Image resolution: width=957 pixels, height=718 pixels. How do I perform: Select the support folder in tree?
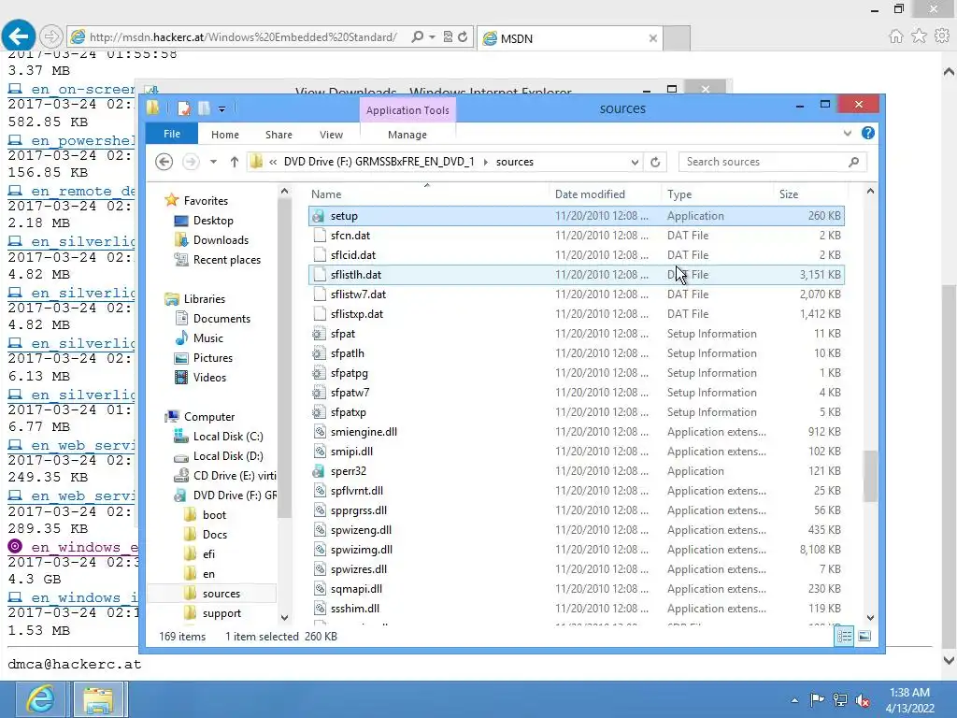click(221, 613)
